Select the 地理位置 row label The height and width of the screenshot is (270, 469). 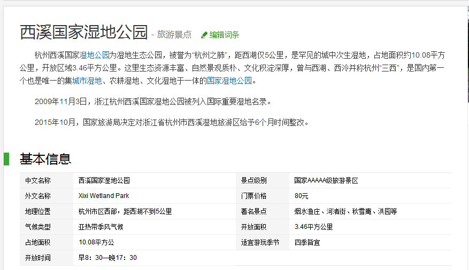pos(38,211)
